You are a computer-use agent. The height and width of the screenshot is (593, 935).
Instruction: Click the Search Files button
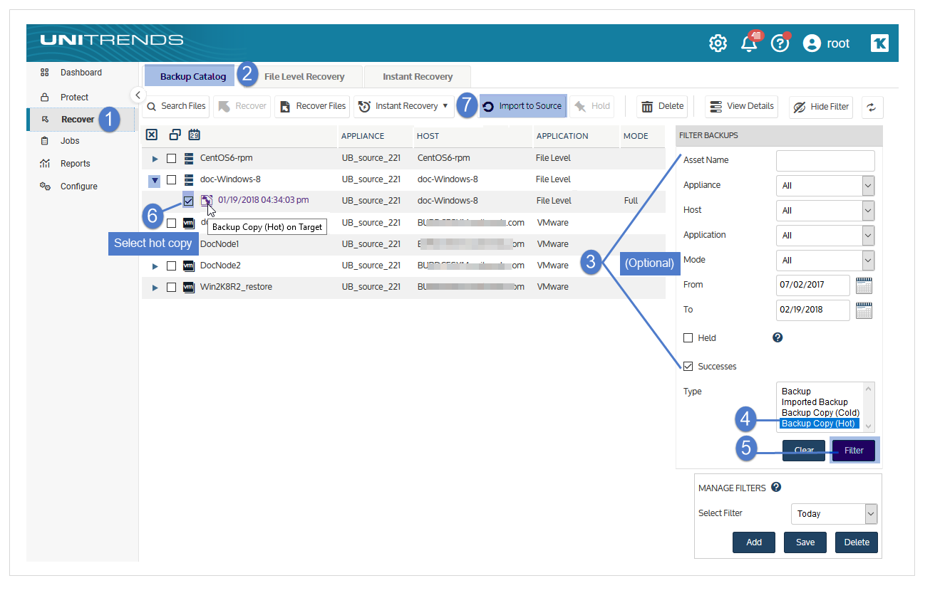pyautogui.click(x=176, y=106)
